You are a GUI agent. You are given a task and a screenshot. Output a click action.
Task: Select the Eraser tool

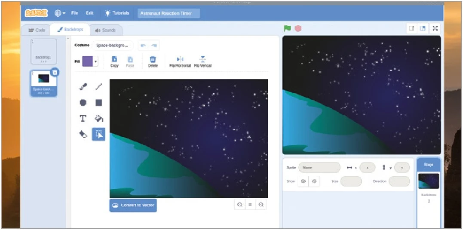click(x=83, y=134)
